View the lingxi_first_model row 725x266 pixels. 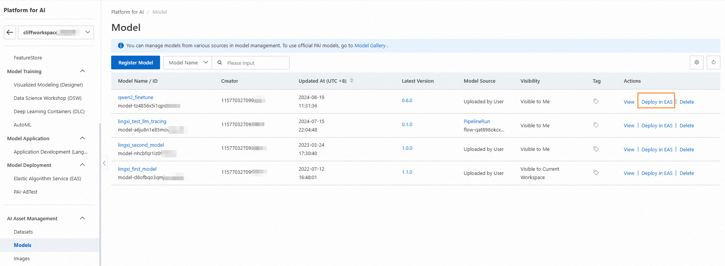click(x=629, y=173)
